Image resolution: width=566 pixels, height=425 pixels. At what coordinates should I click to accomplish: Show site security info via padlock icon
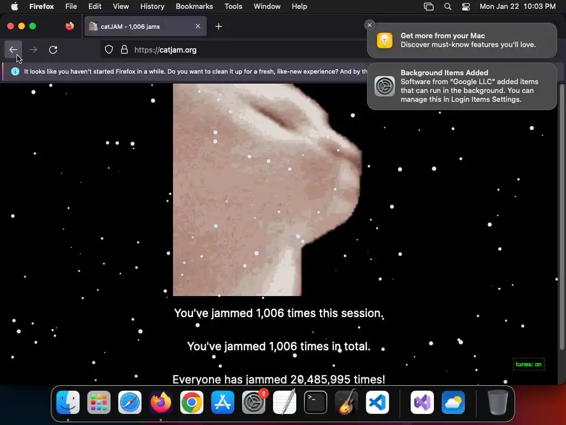[124, 49]
